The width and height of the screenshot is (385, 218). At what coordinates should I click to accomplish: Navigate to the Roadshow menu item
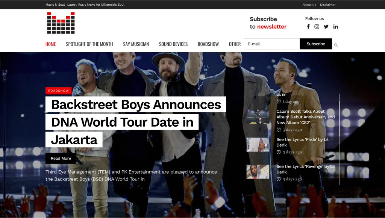pos(208,44)
